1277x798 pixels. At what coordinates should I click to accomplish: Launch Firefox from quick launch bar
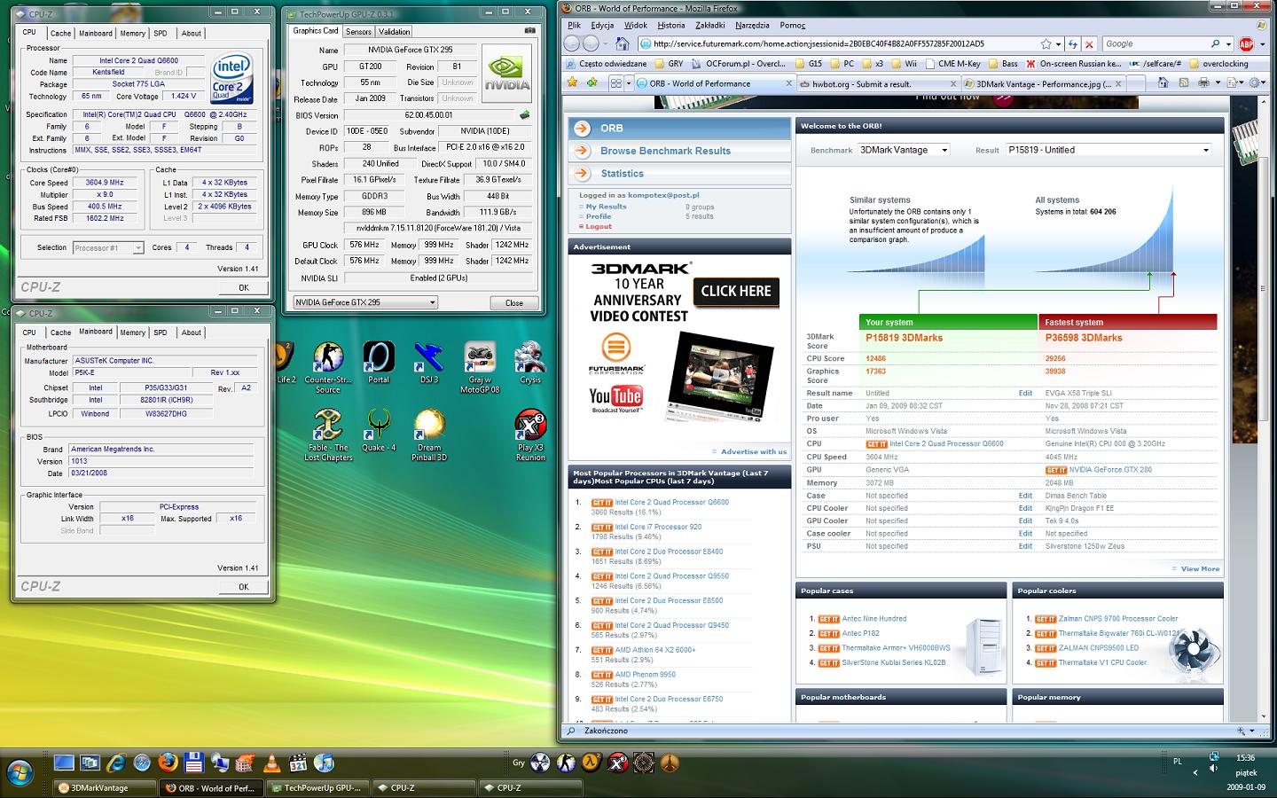pyautogui.click(x=168, y=763)
